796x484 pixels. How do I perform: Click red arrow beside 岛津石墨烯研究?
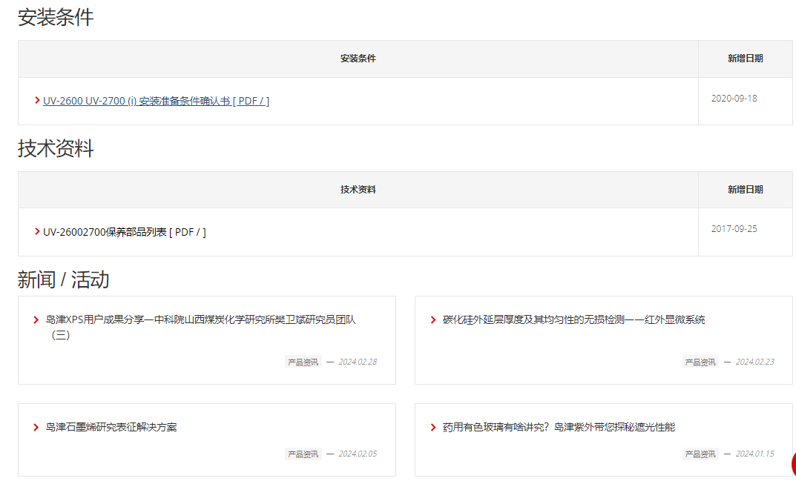click(x=36, y=427)
